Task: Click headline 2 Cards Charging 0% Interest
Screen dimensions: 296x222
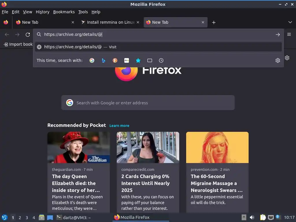Action: point(146,183)
